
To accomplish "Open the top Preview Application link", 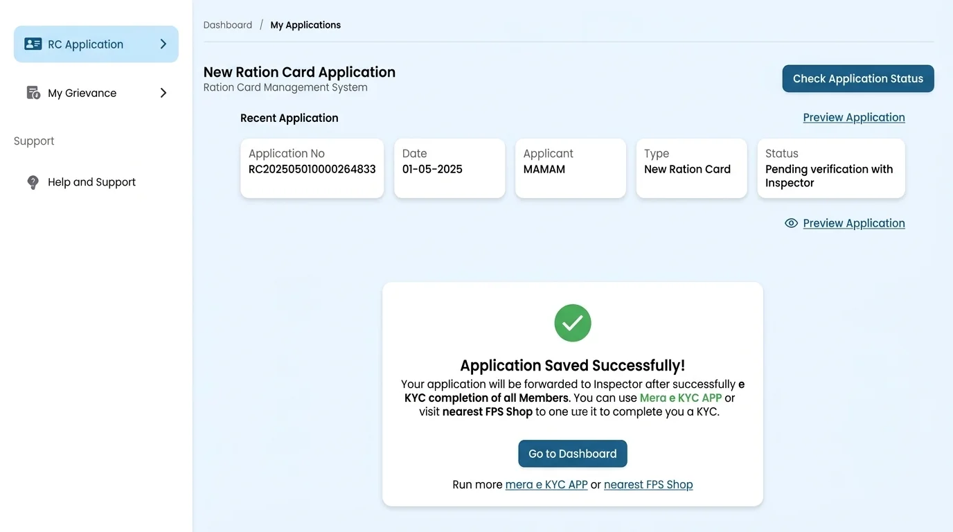I will click(854, 117).
